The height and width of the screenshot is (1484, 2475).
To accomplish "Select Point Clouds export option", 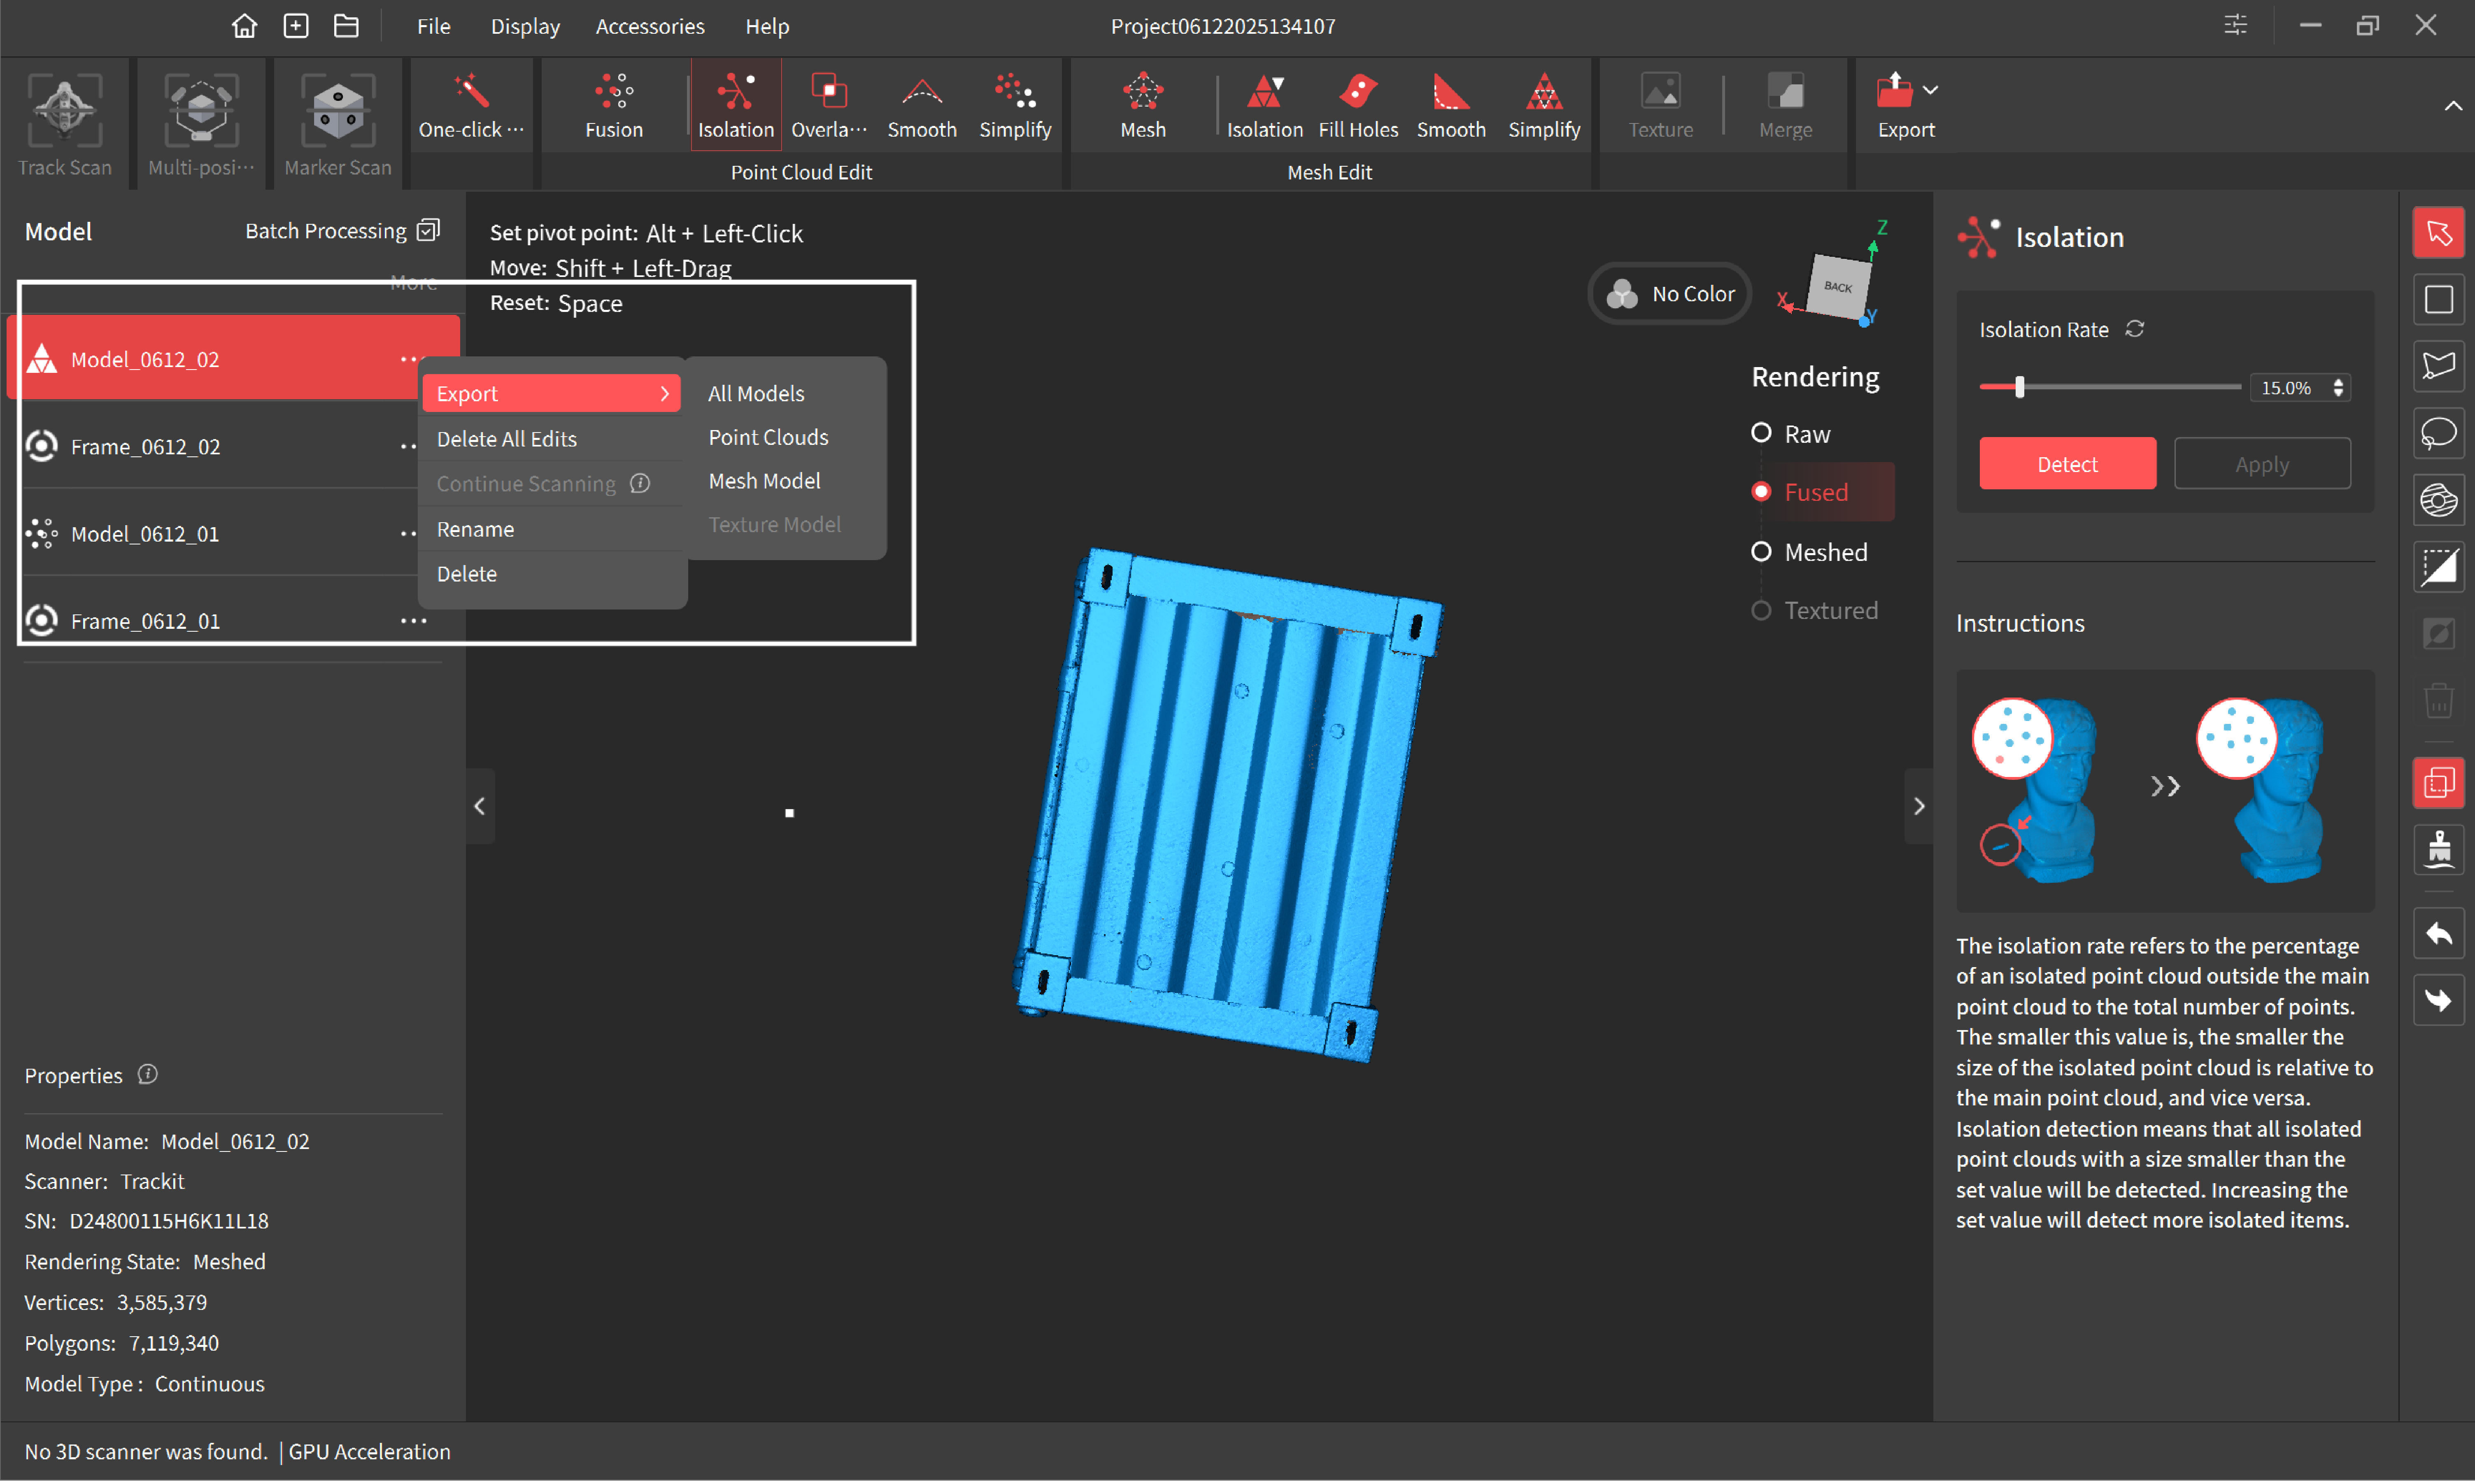I will [x=768, y=437].
